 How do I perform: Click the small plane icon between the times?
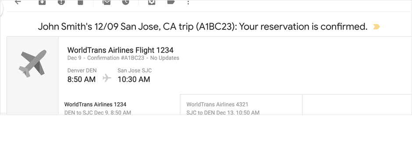[107, 78]
